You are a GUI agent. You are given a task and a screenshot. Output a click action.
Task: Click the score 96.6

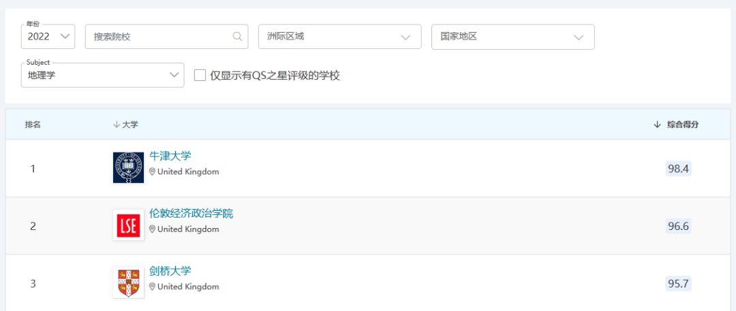coord(678,227)
